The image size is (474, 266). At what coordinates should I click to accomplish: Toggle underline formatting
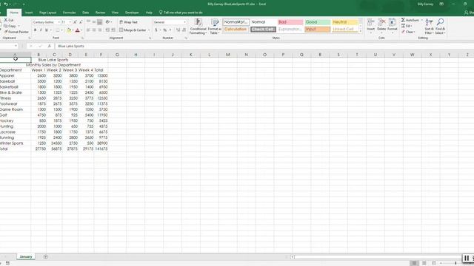tap(46, 30)
